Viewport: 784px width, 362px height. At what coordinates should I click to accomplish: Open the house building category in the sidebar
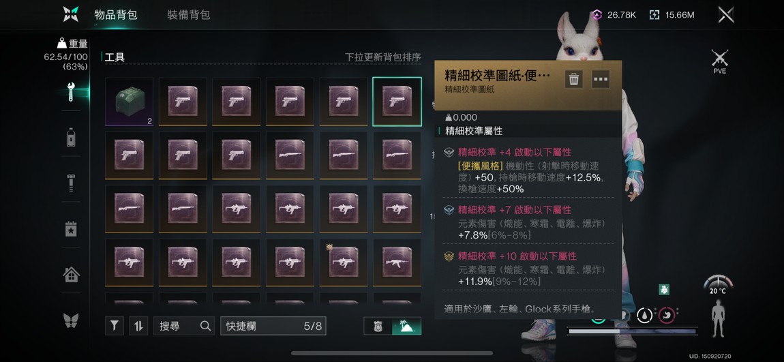[71, 274]
